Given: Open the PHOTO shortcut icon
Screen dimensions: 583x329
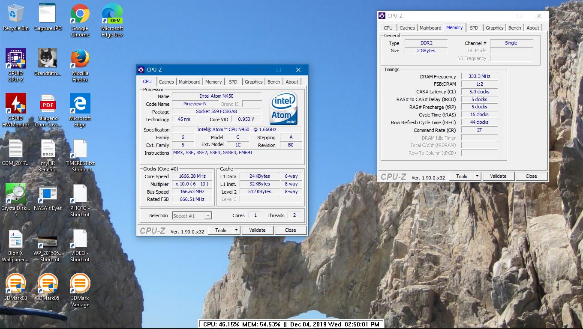Looking at the screenshot, I should [80, 200].
